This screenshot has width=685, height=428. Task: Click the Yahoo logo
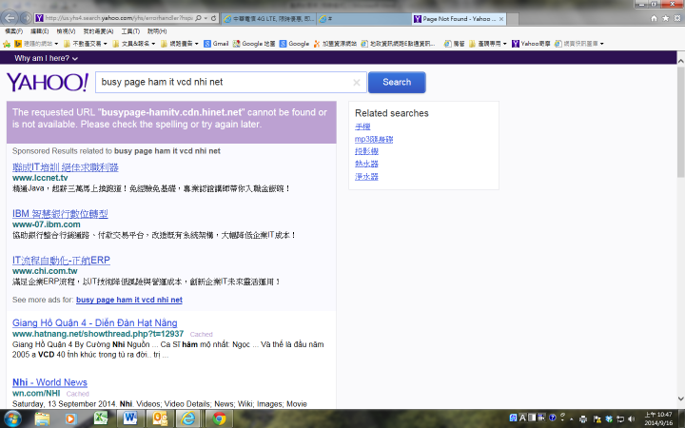pyautogui.click(x=48, y=82)
